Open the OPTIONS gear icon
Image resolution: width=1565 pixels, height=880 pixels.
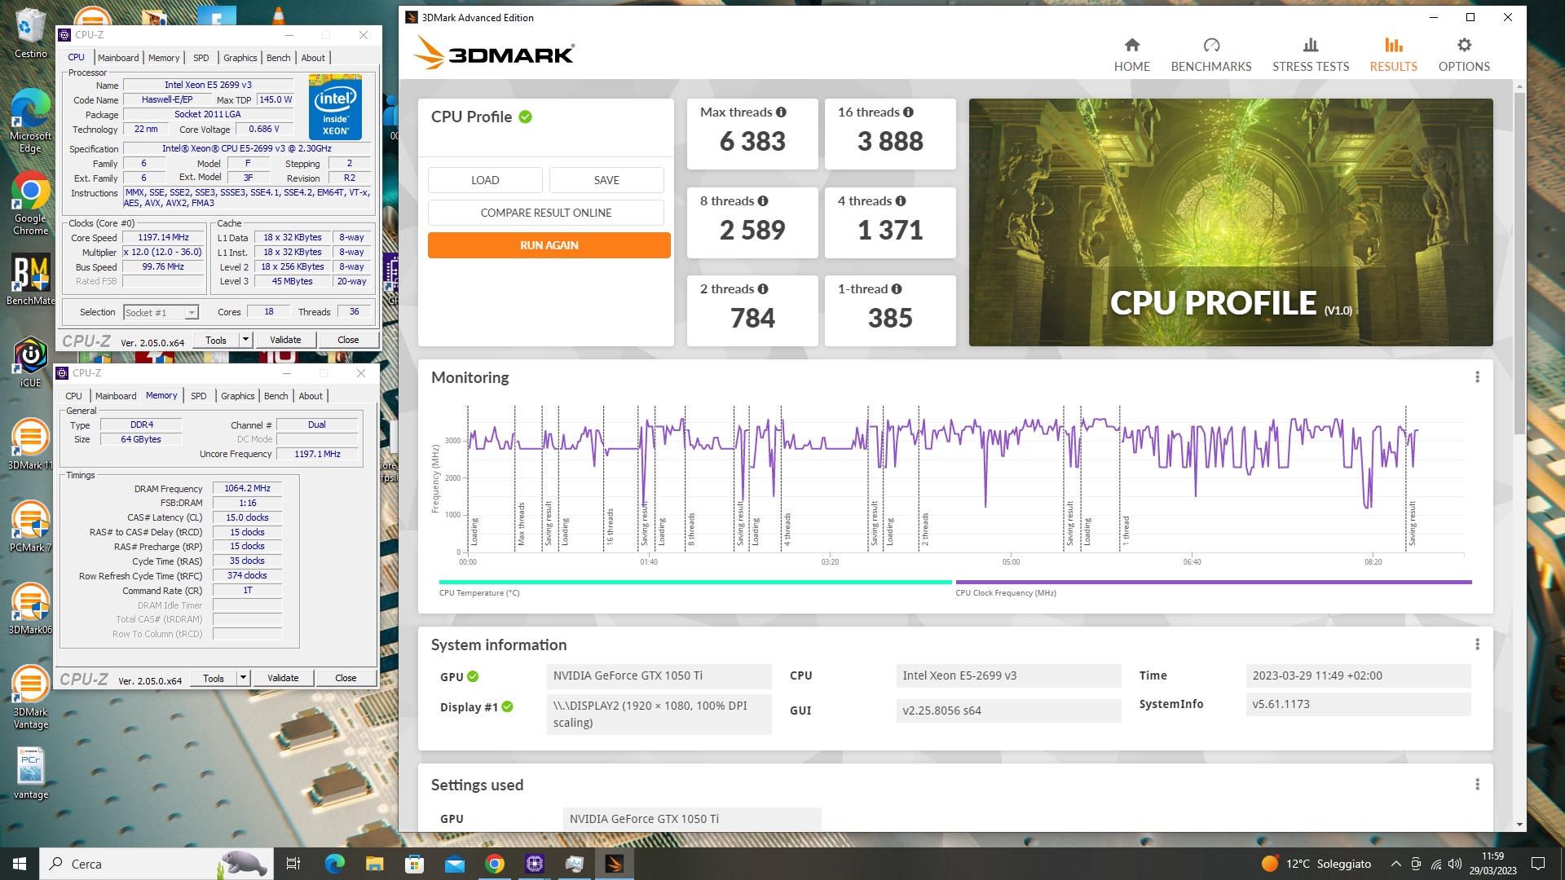1464,46
